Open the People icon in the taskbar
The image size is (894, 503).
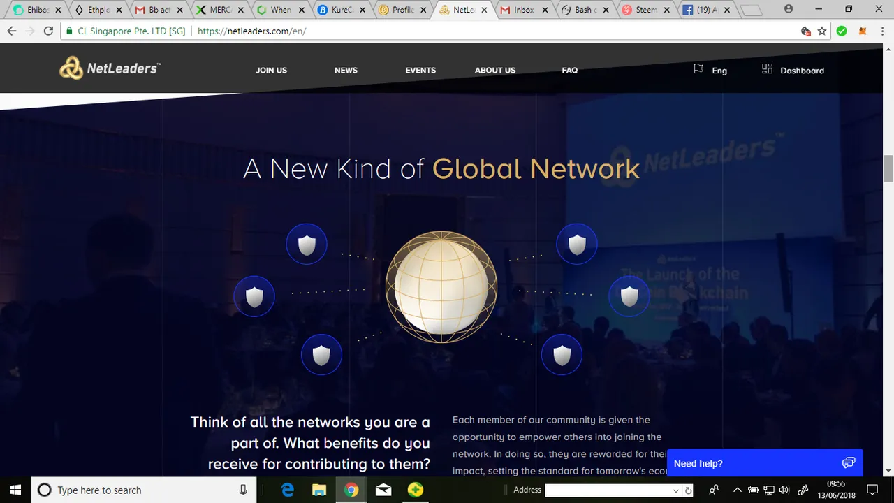(714, 490)
